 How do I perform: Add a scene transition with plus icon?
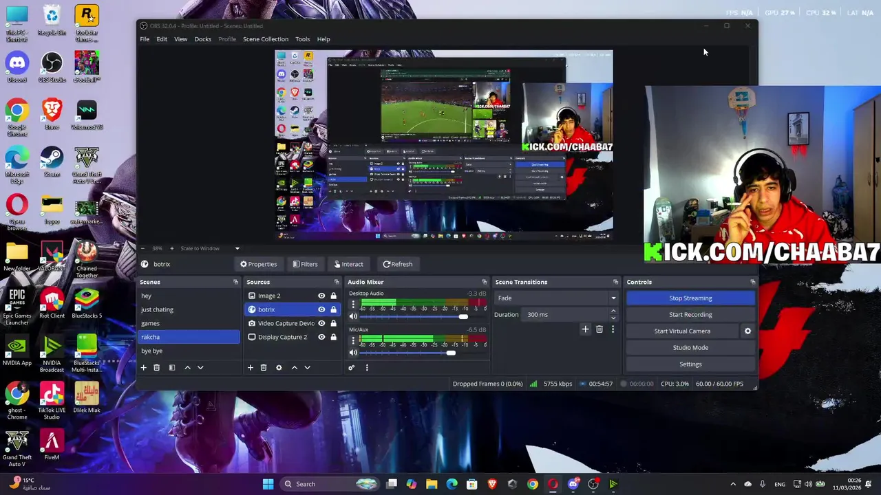585,329
